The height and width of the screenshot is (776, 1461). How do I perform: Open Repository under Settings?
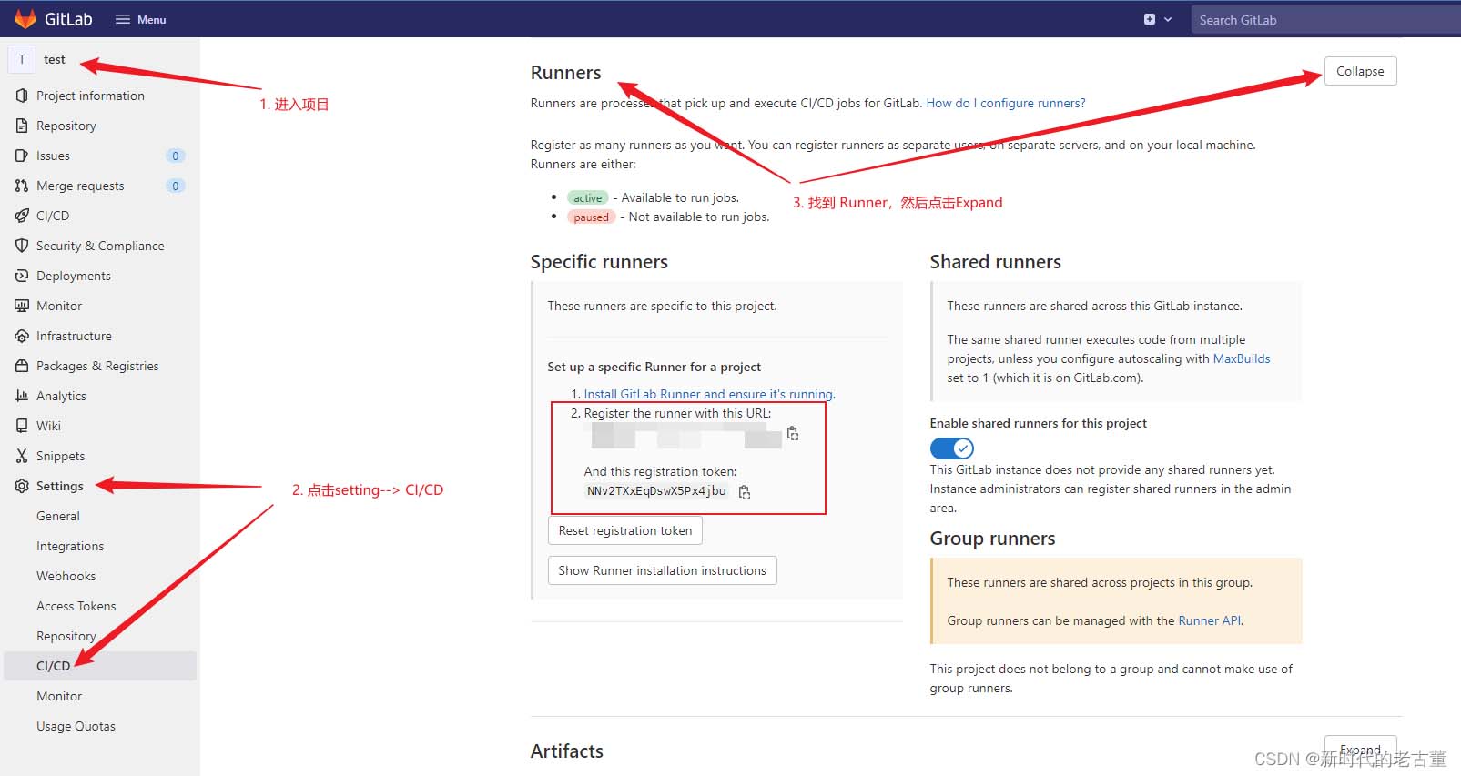pos(66,636)
